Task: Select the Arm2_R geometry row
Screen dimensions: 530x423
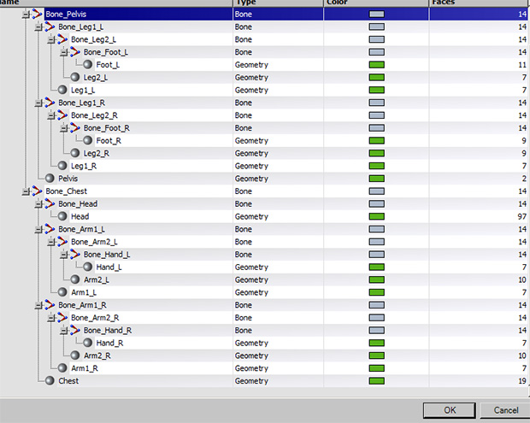Action: pos(265,355)
